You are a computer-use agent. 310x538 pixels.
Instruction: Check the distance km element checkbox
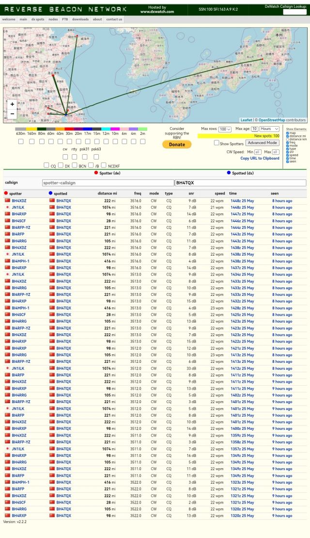click(x=287, y=139)
